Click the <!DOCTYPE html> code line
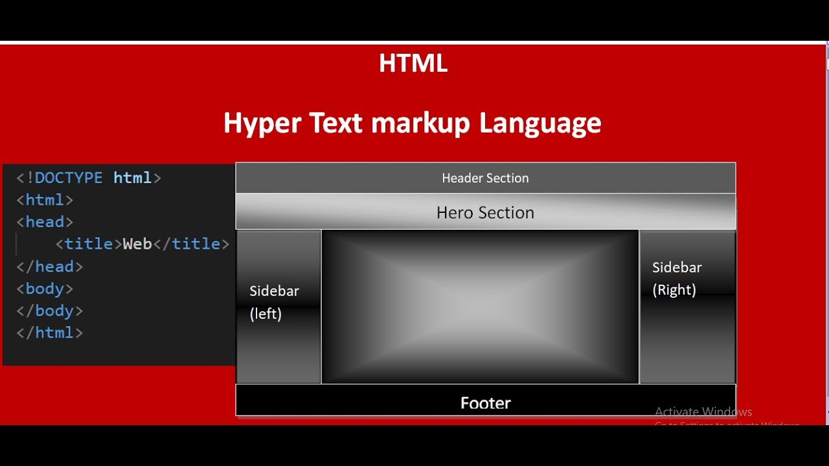Image resolution: width=829 pixels, height=466 pixels. pyautogui.click(x=89, y=177)
